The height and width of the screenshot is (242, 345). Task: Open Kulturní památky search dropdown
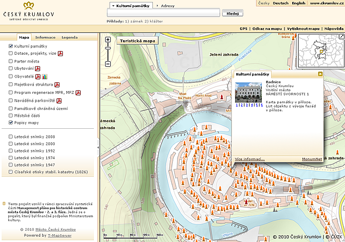(131, 6)
